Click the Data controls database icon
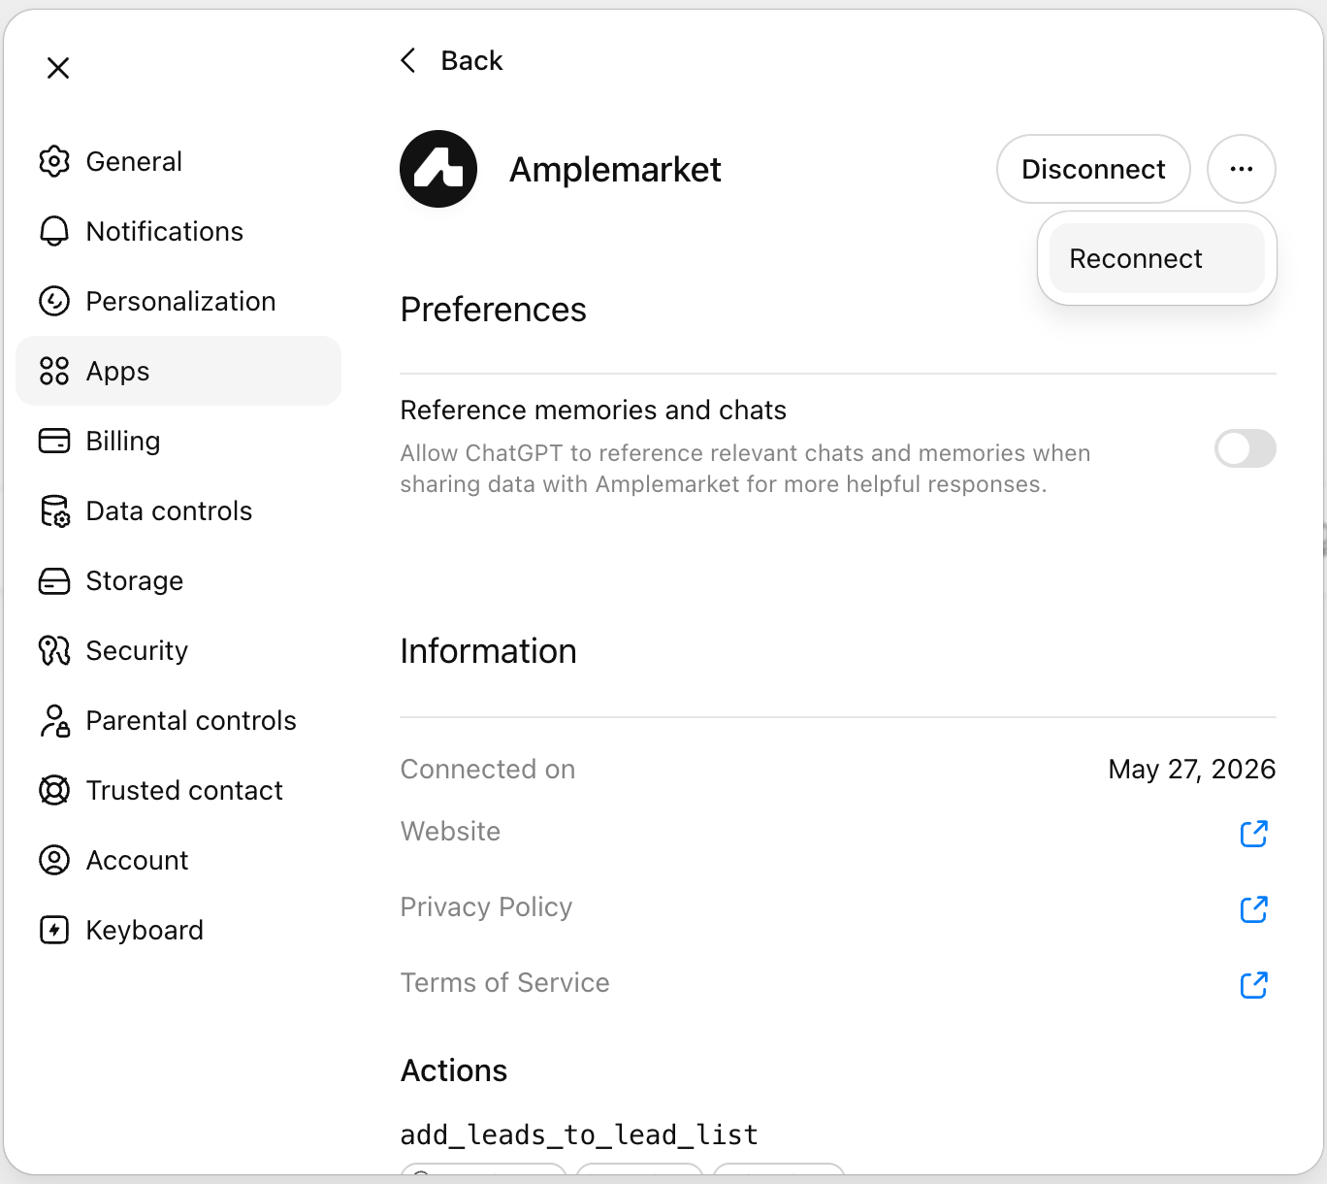1327x1184 pixels. [54, 510]
